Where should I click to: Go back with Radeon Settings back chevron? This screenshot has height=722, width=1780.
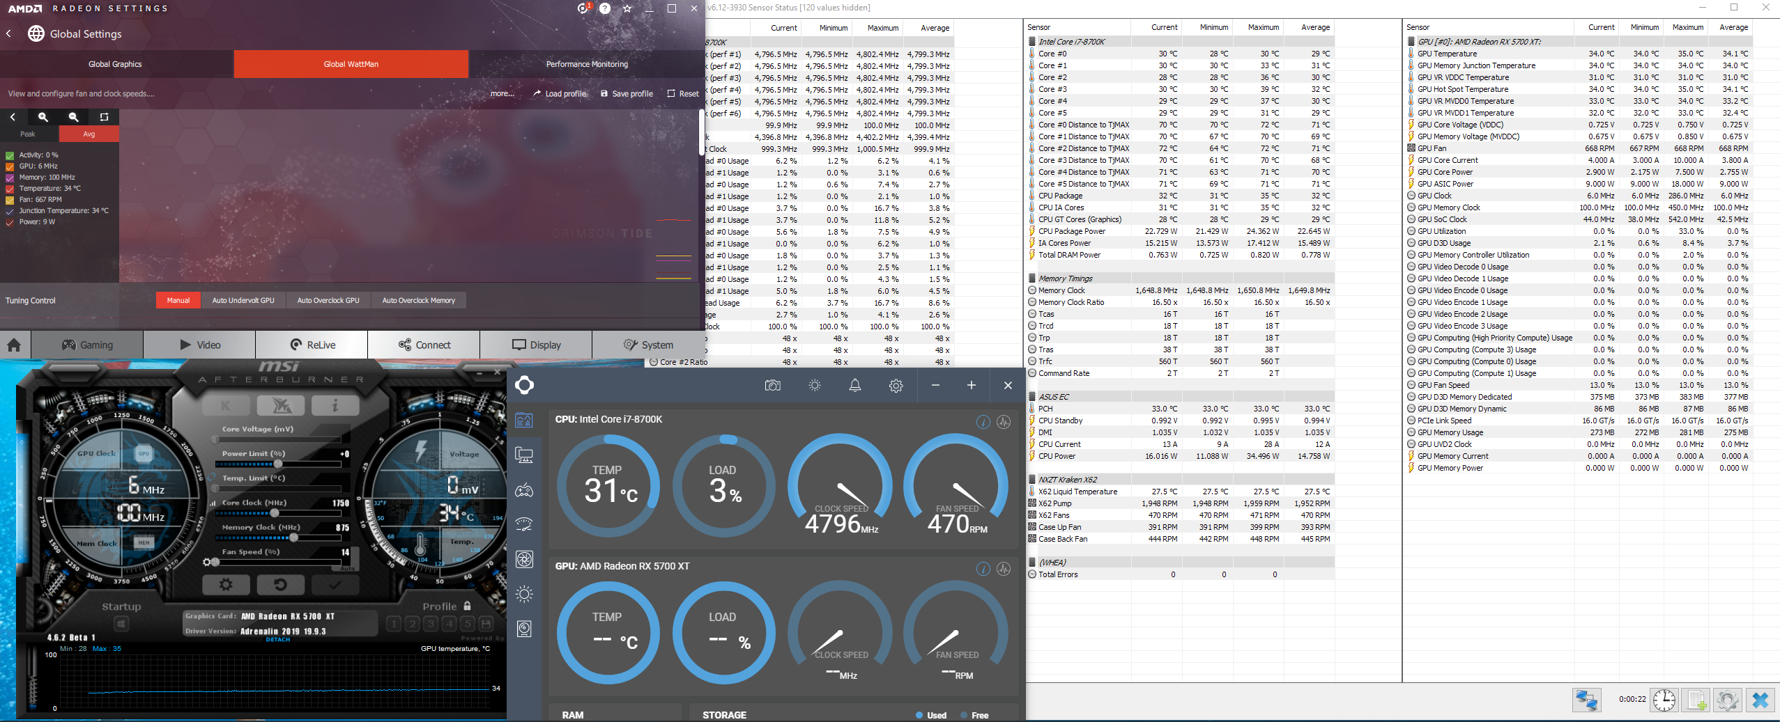(x=8, y=33)
